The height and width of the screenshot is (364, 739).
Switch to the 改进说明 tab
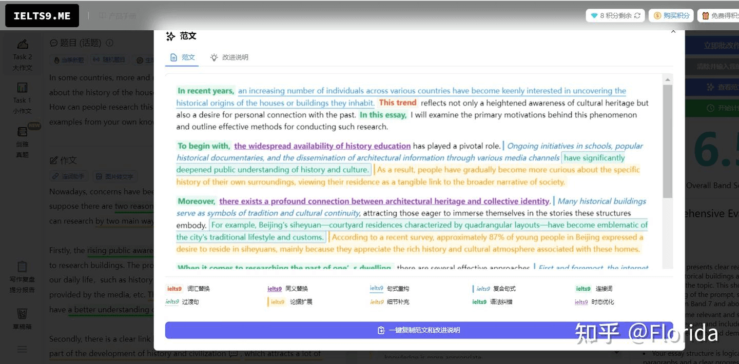click(229, 57)
